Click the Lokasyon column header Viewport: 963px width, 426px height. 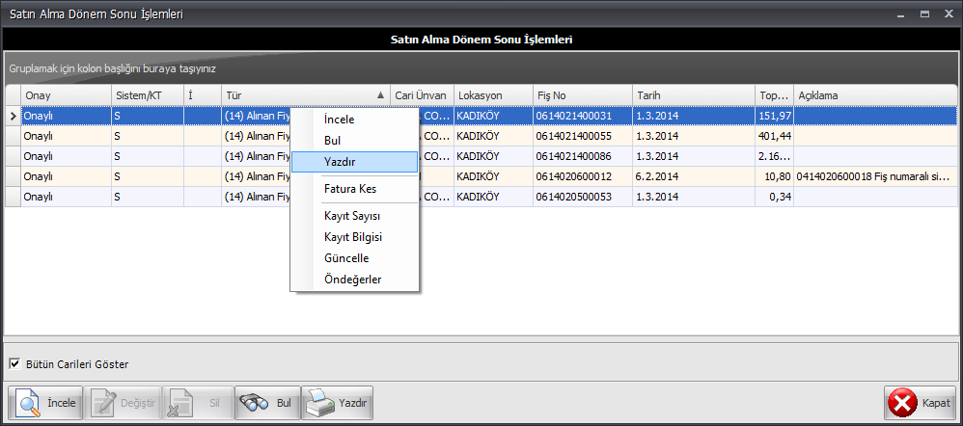click(492, 95)
